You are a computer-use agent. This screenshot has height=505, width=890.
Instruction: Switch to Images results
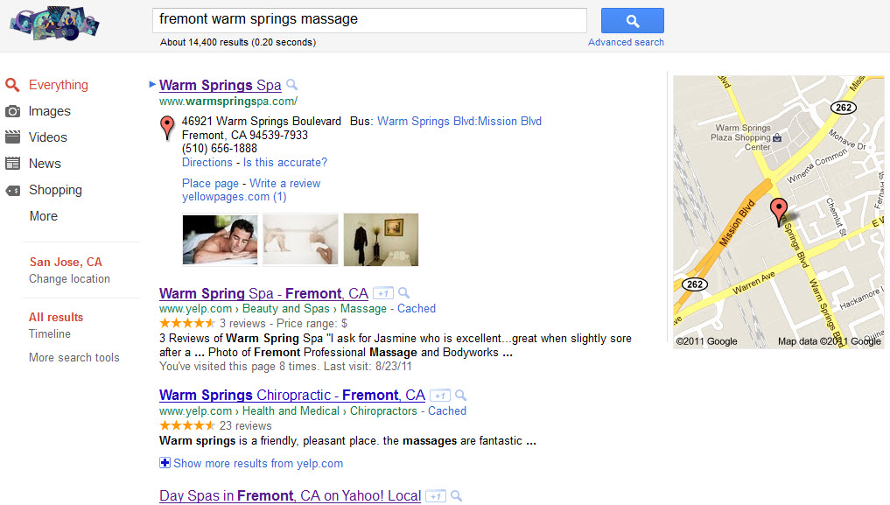[x=49, y=111]
